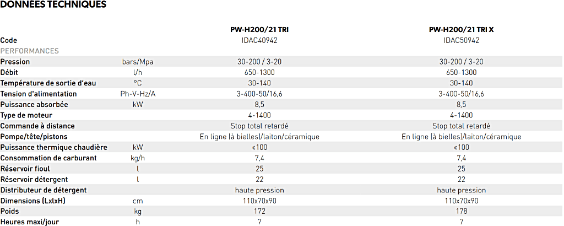Click the Consommation de carburant label

tap(48, 158)
